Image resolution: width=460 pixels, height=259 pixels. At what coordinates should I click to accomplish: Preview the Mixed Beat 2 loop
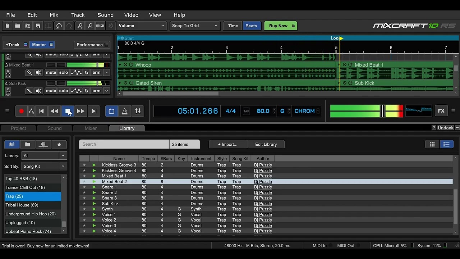(x=94, y=182)
